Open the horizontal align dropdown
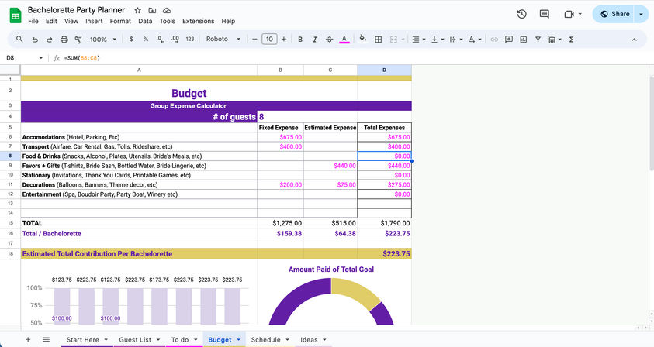Image resolution: width=654 pixels, height=347 pixels. (x=418, y=40)
